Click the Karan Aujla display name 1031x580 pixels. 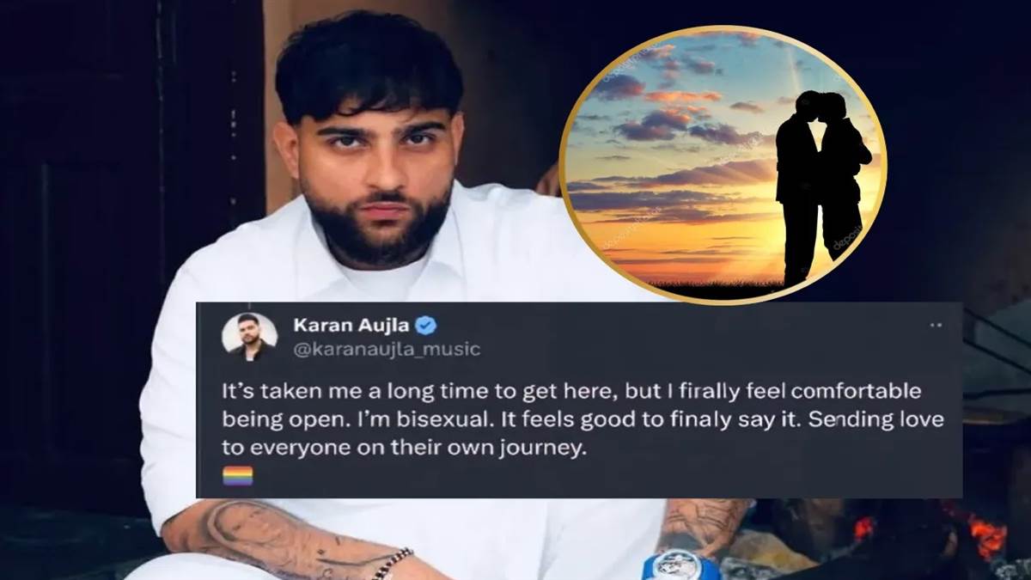pos(352,325)
